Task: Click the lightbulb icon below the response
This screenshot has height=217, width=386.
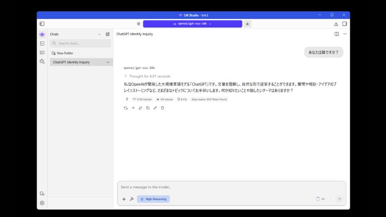Action: (127, 99)
